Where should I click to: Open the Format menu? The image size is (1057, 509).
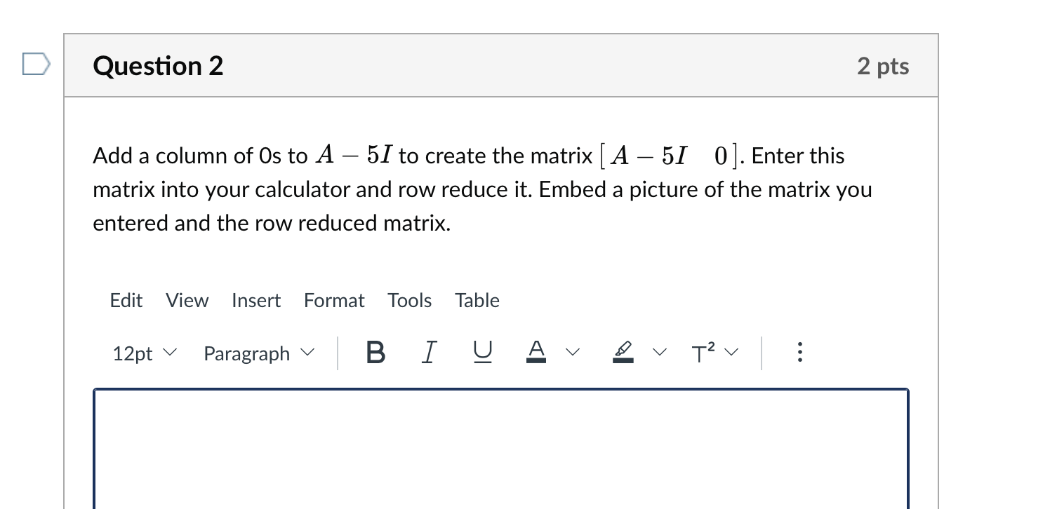point(334,300)
